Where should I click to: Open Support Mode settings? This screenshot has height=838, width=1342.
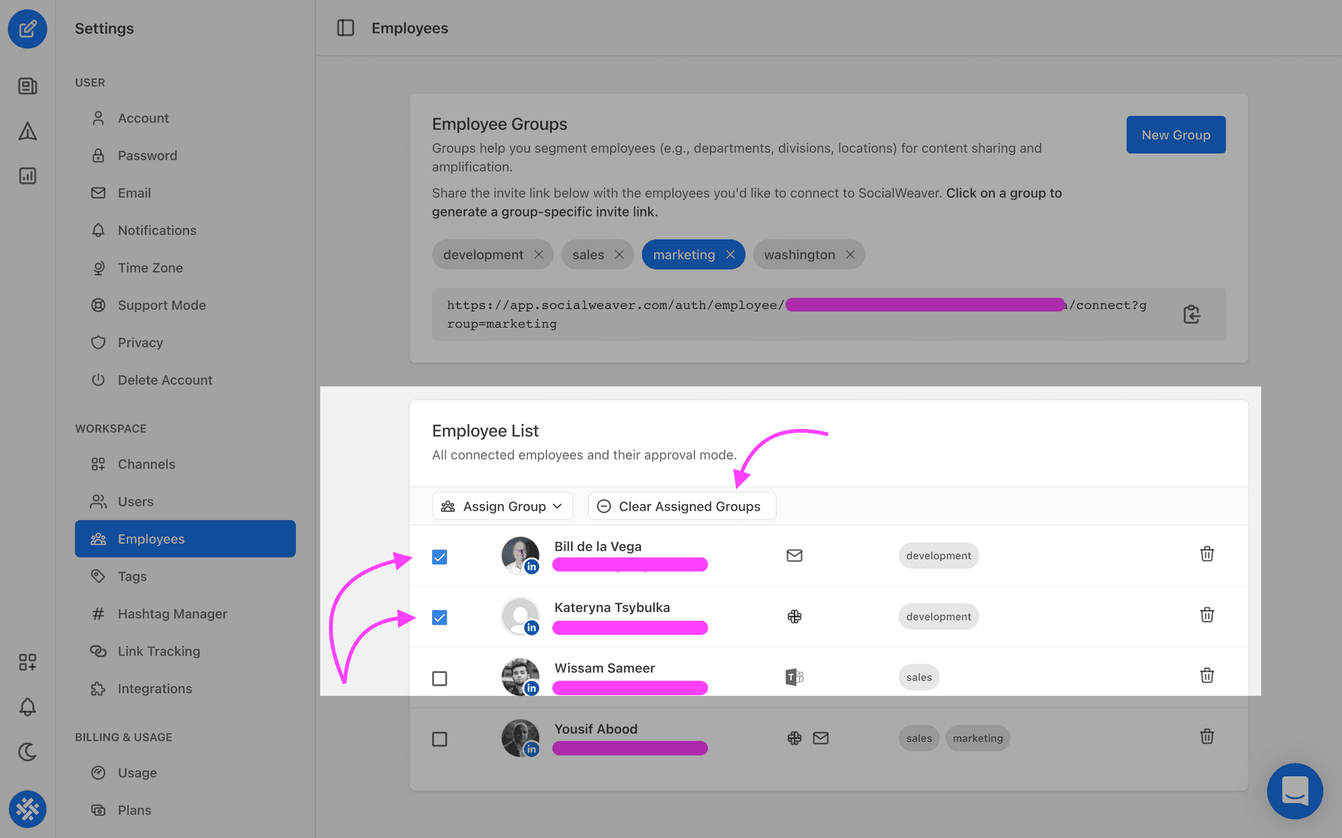[185, 305]
